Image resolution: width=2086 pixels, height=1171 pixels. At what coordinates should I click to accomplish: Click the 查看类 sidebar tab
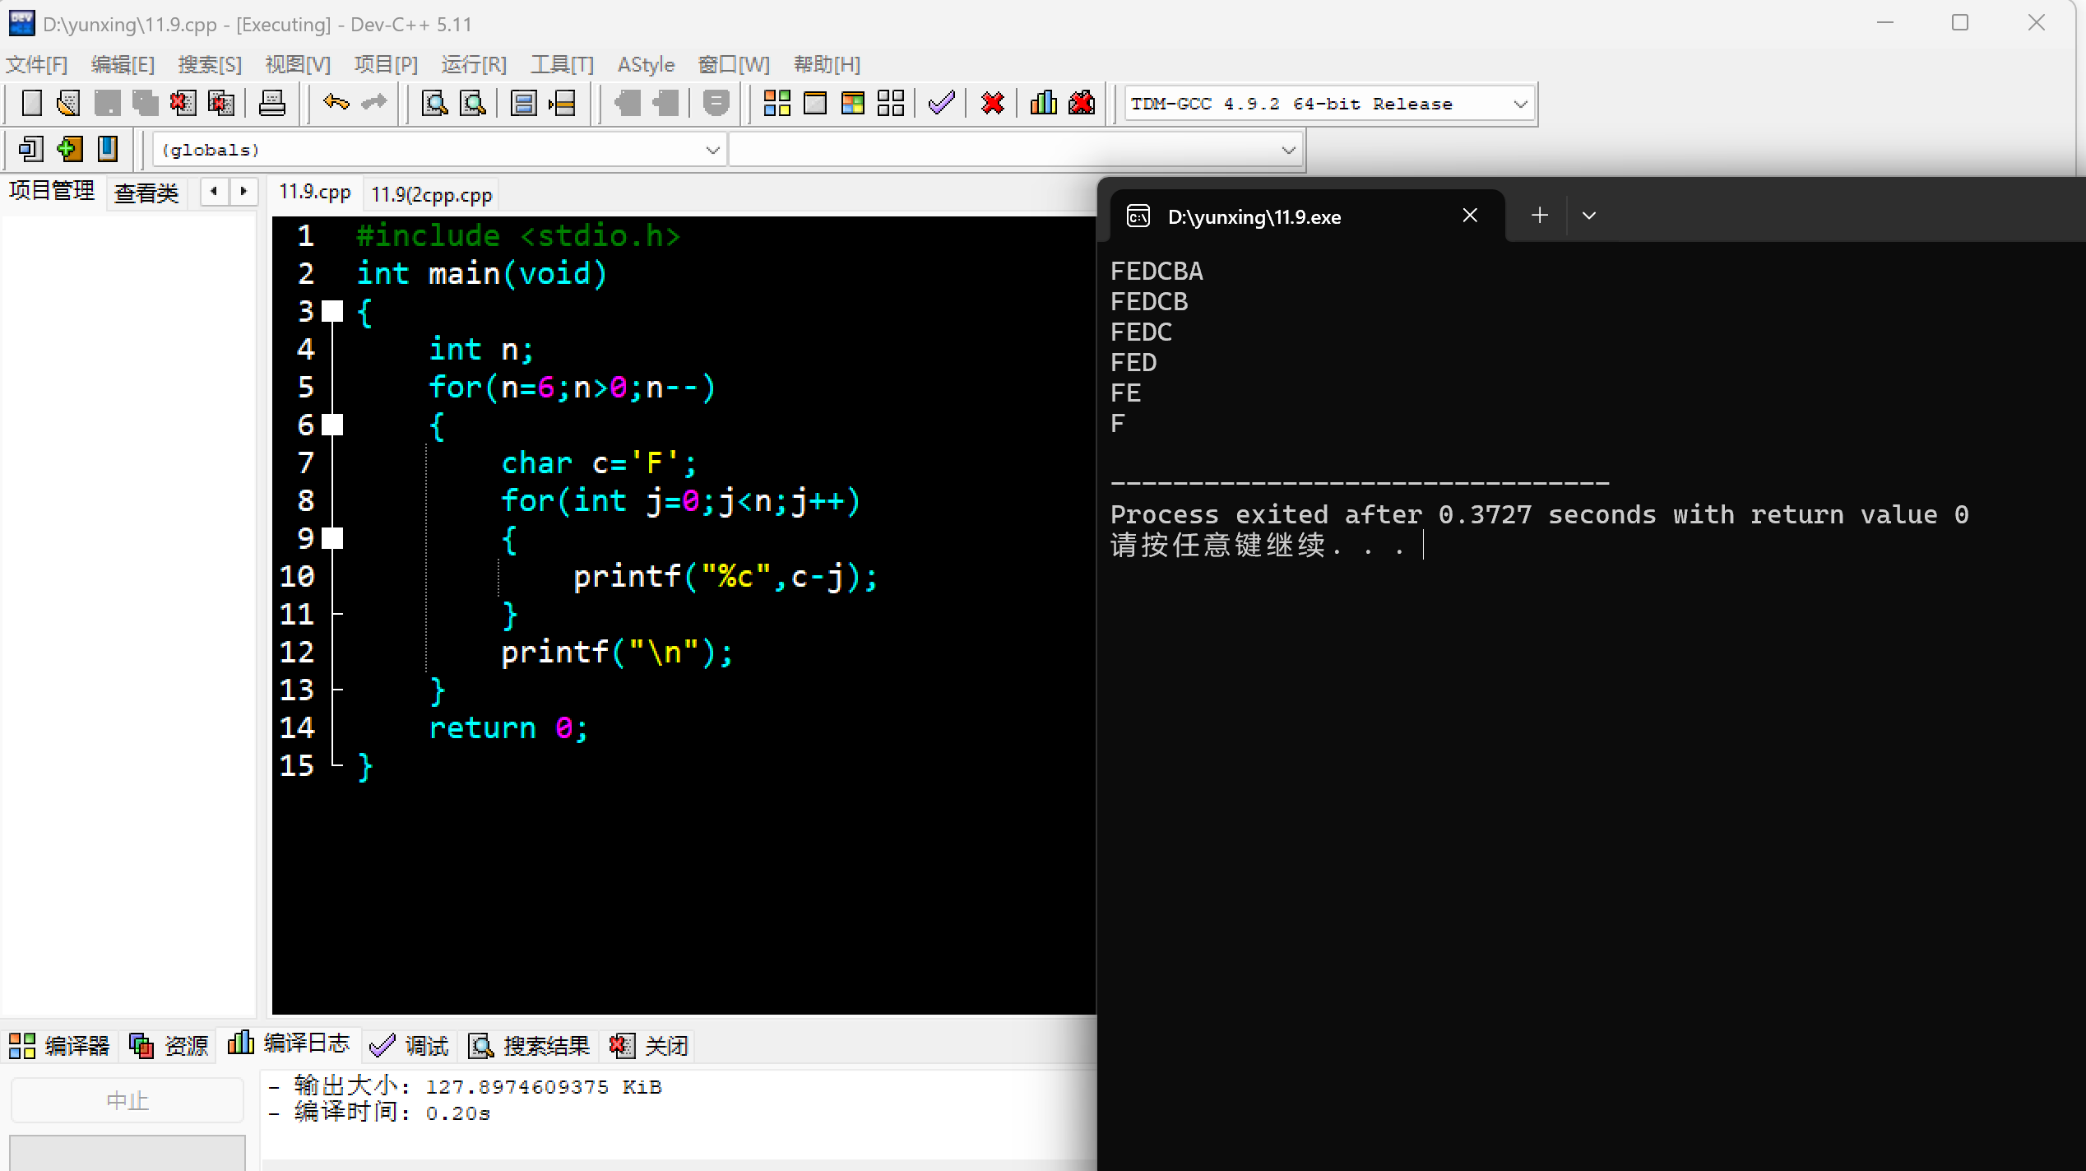pos(146,193)
